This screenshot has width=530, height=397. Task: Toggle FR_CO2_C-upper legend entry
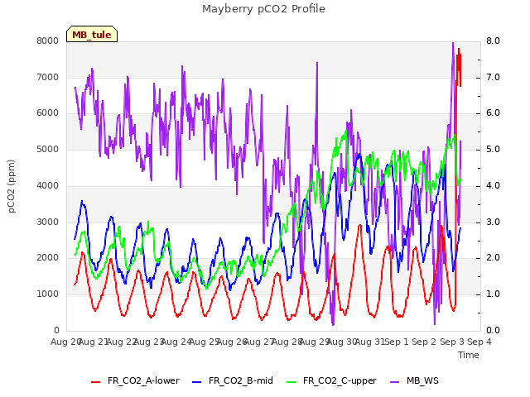[331, 380]
